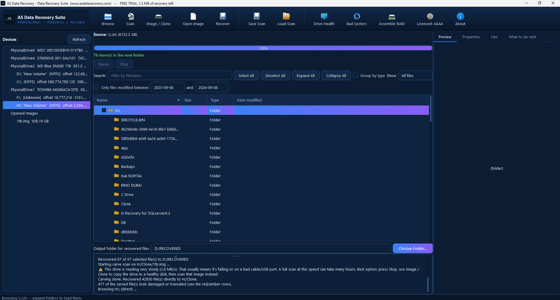Click the folder icon beside BINO DUBAI
The height and width of the screenshot is (300, 560).
pos(116,185)
